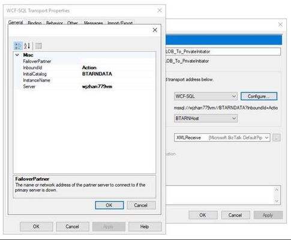The height and width of the screenshot is (240, 291).
Task: Click the description box scroll down arrow
Action: pyautogui.click(x=277, y=201)
